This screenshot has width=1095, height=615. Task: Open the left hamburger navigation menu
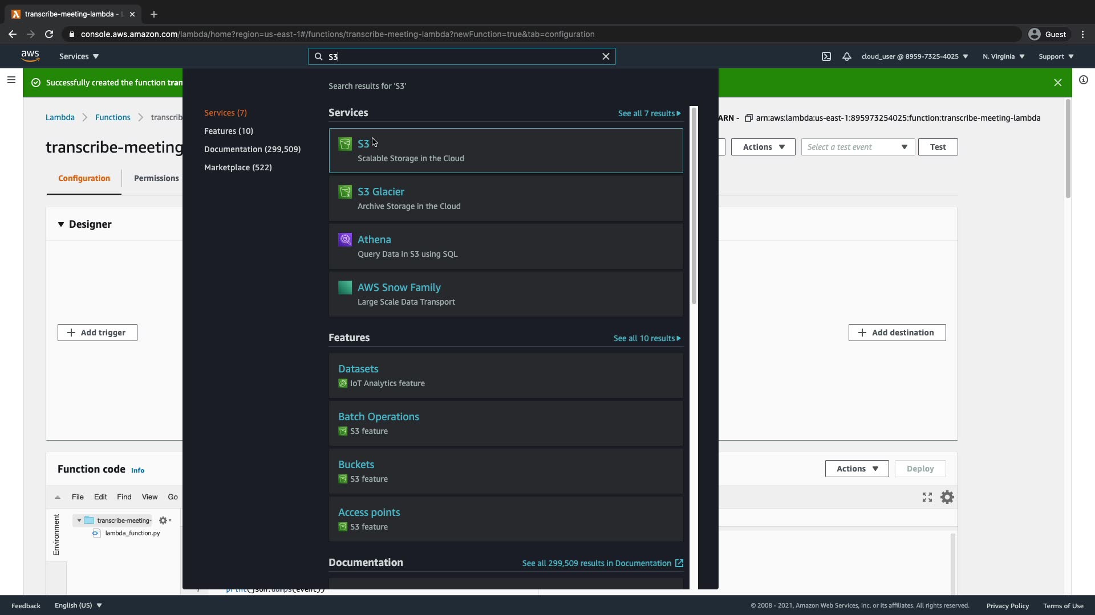11,80
